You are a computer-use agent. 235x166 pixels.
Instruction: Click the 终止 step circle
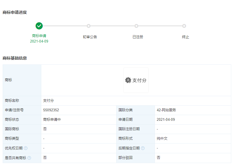click(x=184, y=26)
